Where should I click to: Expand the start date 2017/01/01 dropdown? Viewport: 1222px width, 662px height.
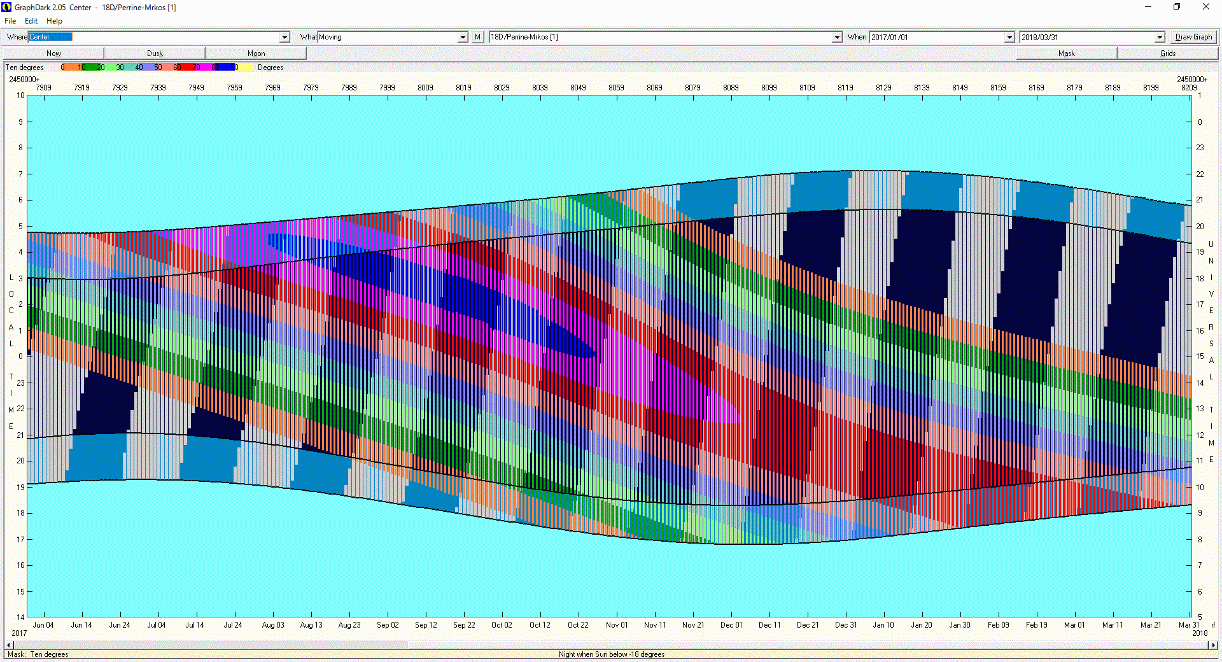click(x=1009, y=38)
